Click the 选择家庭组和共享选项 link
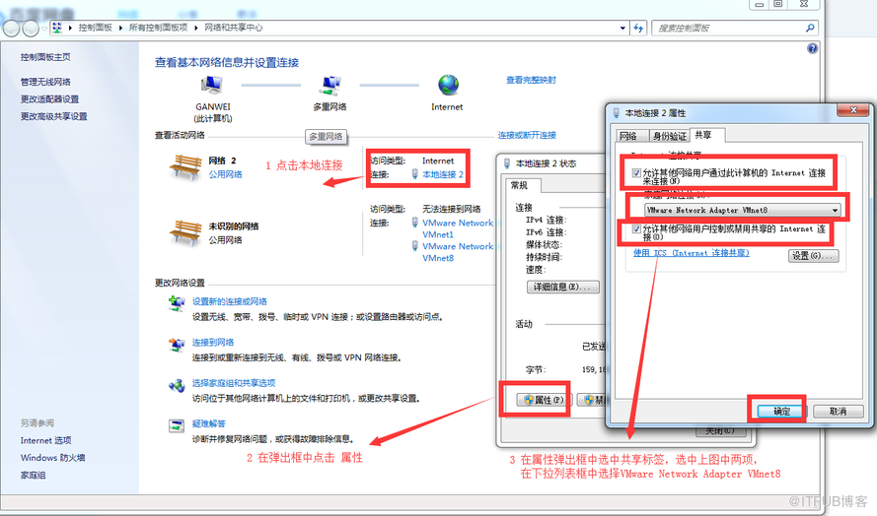The width and height of the screenshot is (877, 516). click(x=234, y=383)
